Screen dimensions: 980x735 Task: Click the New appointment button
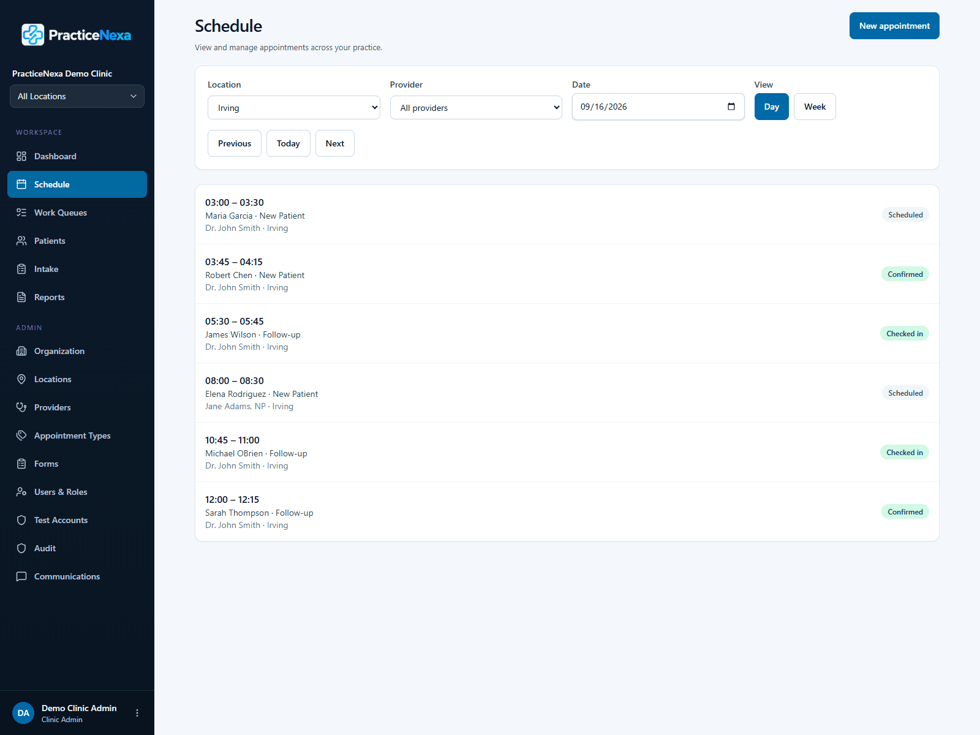(x=894, y=26)
